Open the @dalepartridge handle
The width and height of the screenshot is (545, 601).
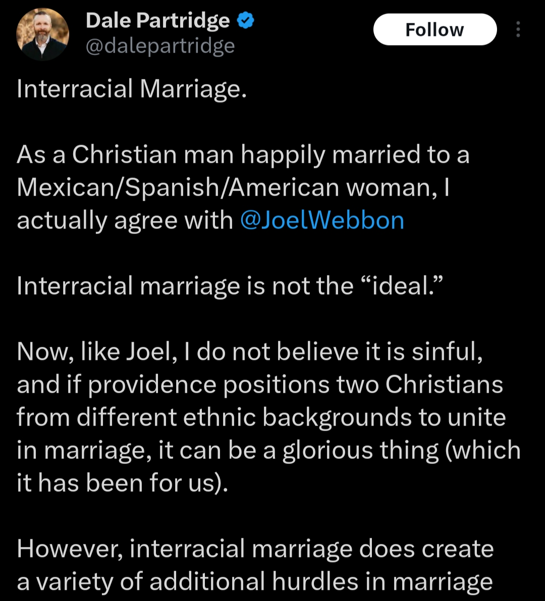click(160, 47)
